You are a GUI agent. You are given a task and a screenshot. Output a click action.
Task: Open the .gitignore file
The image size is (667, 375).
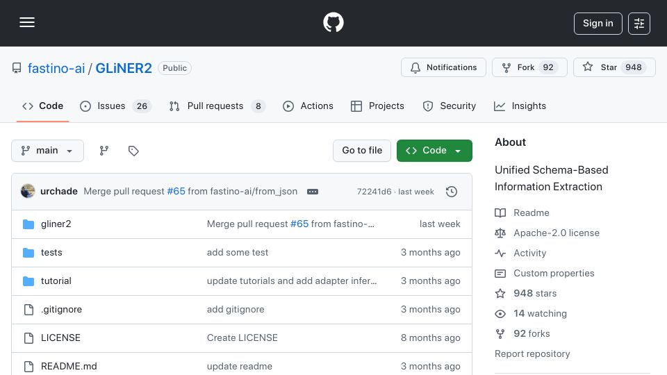(61, 310)
